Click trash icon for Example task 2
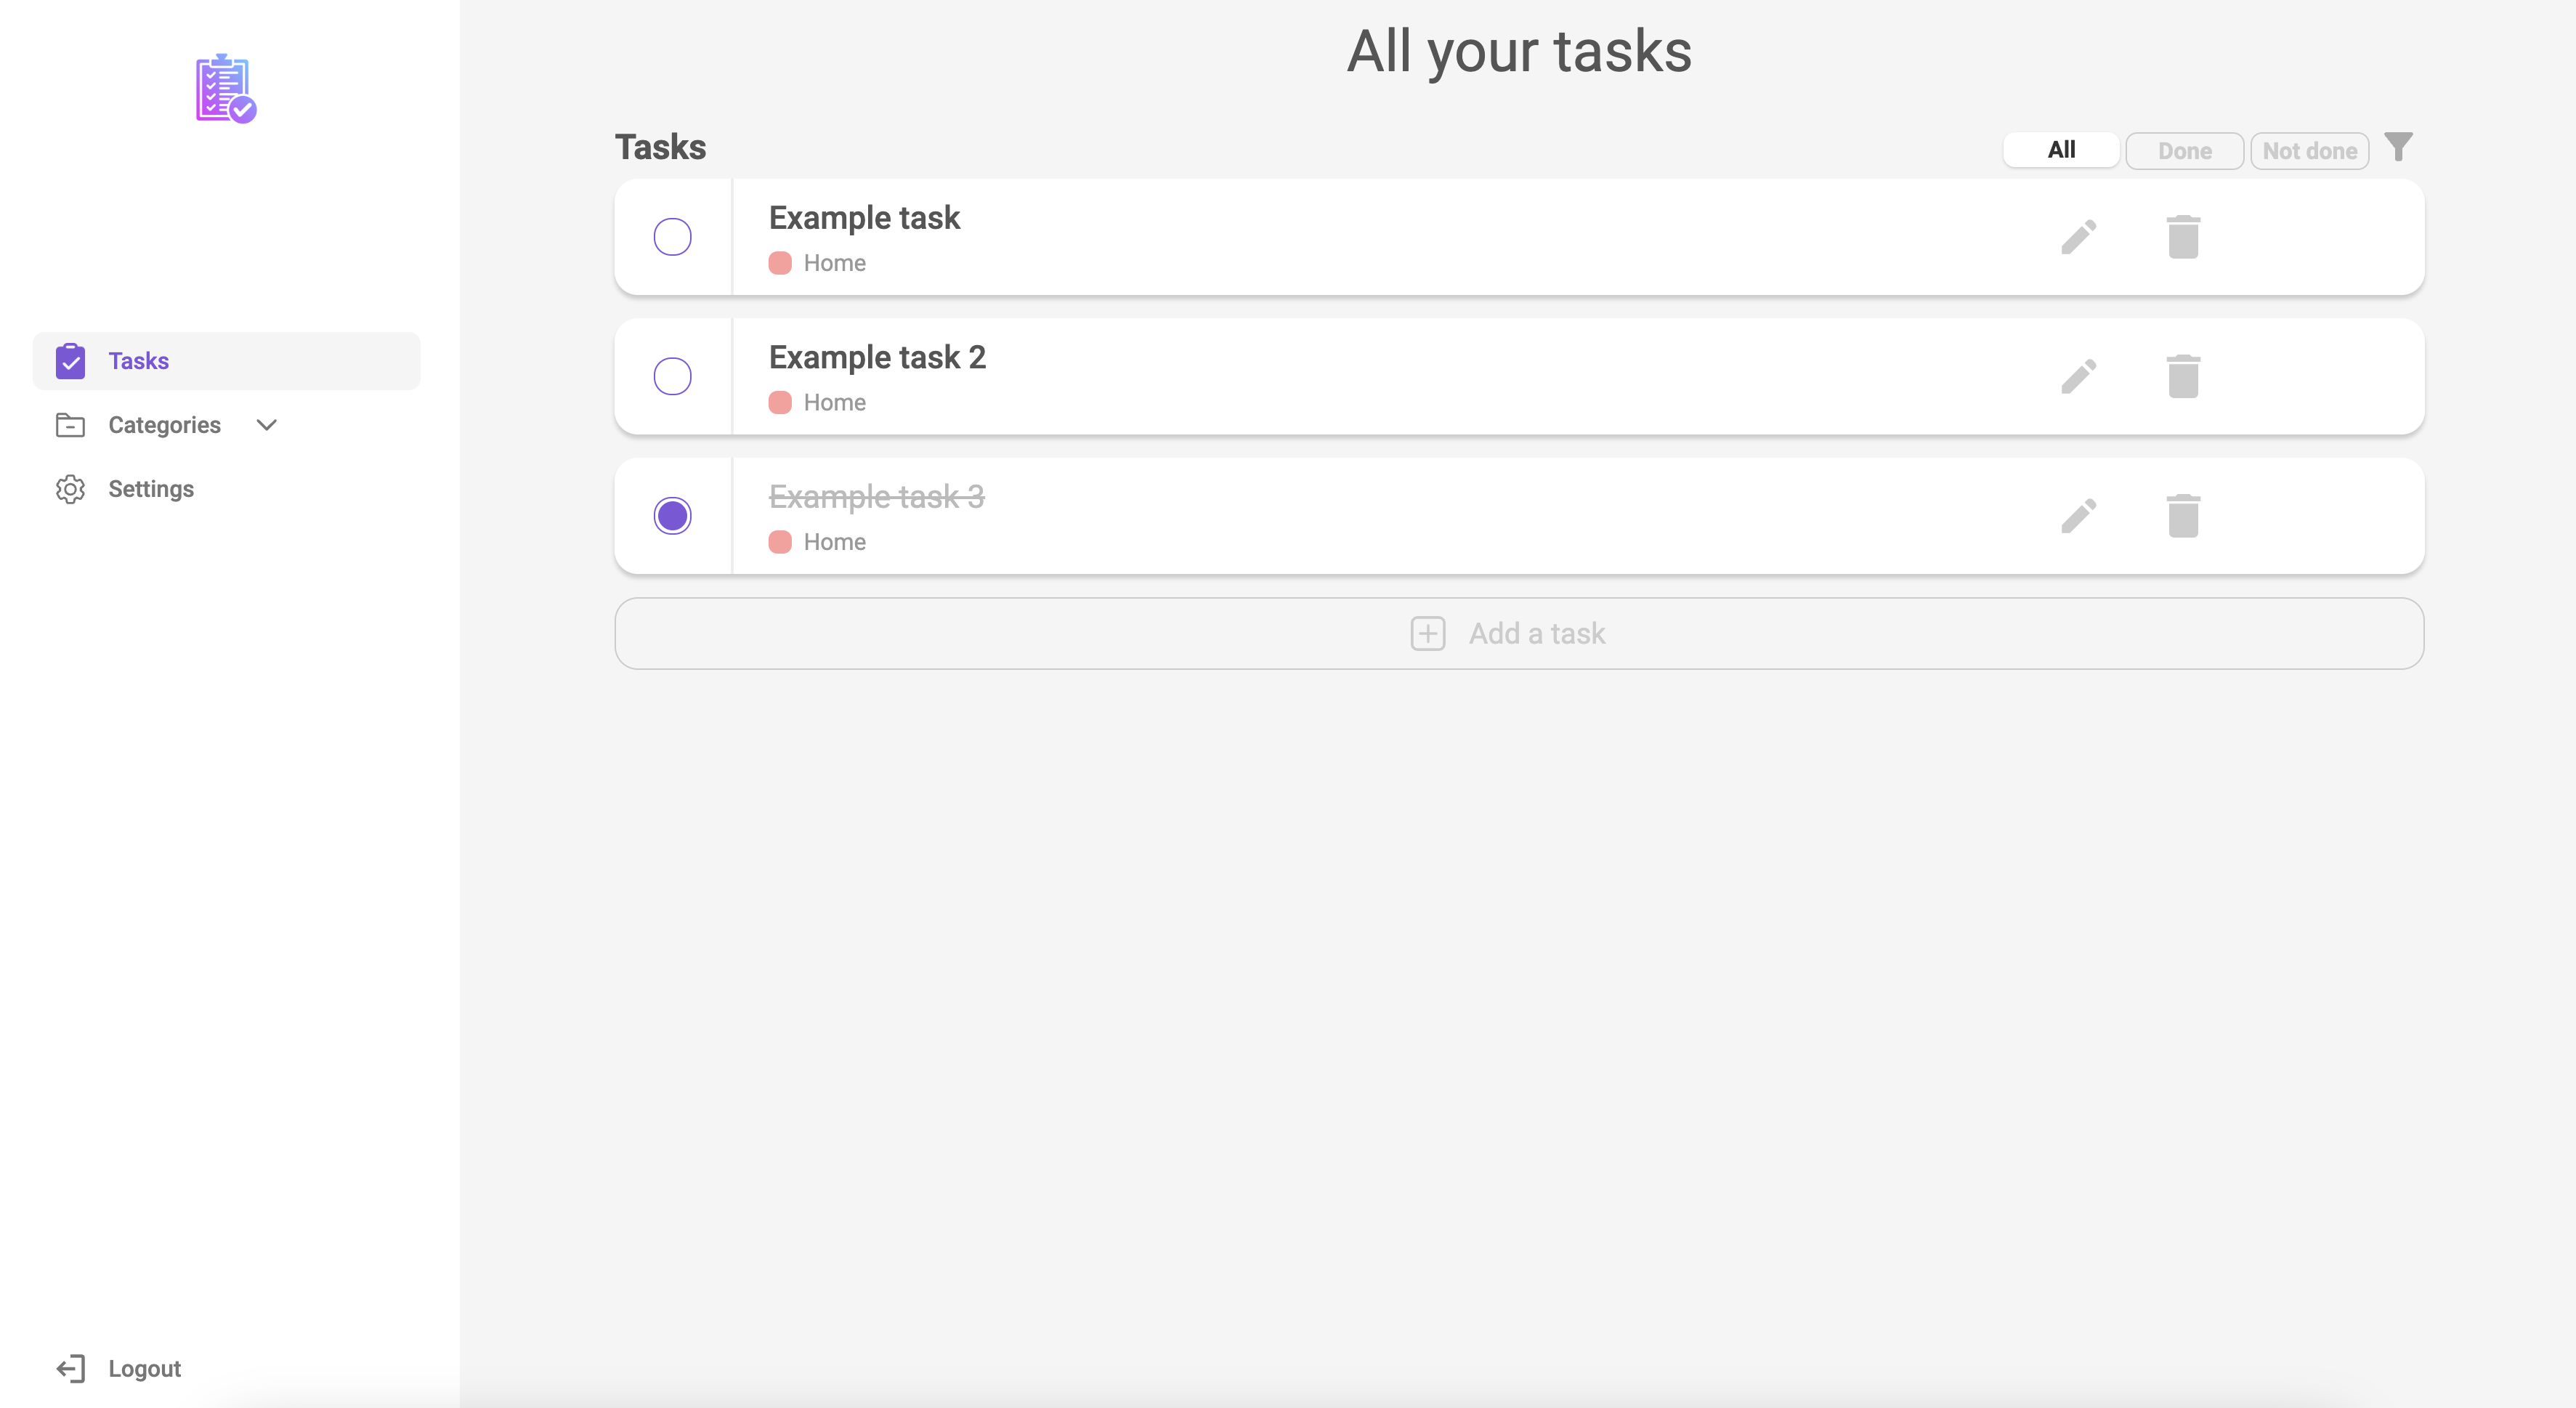The height and width of the screenshot is (1408, 2576). tap(2182, 377)
